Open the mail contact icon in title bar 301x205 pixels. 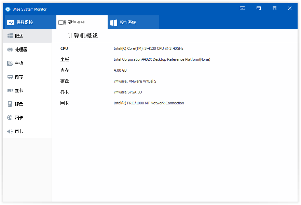(x=242, y=8)
